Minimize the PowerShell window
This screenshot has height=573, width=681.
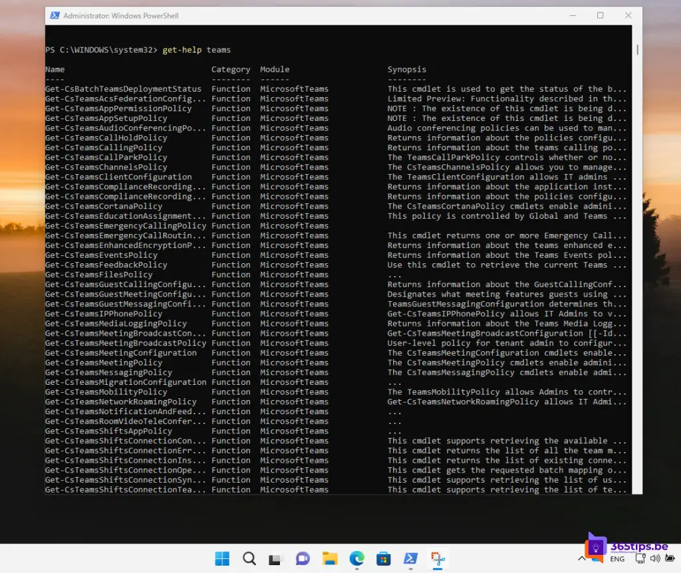(574, 15)
